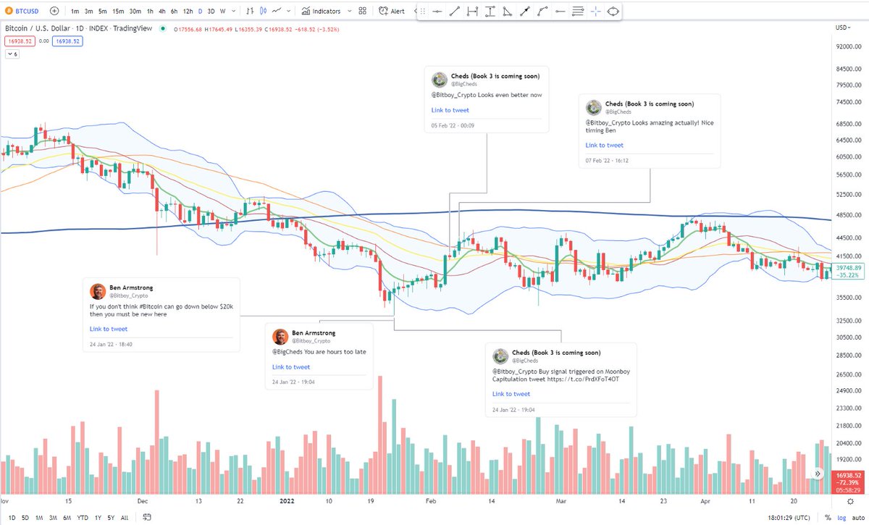
Task: Select the Triangle pattern drawing tool
Action: pyautogui.click(x=508, y=12)
